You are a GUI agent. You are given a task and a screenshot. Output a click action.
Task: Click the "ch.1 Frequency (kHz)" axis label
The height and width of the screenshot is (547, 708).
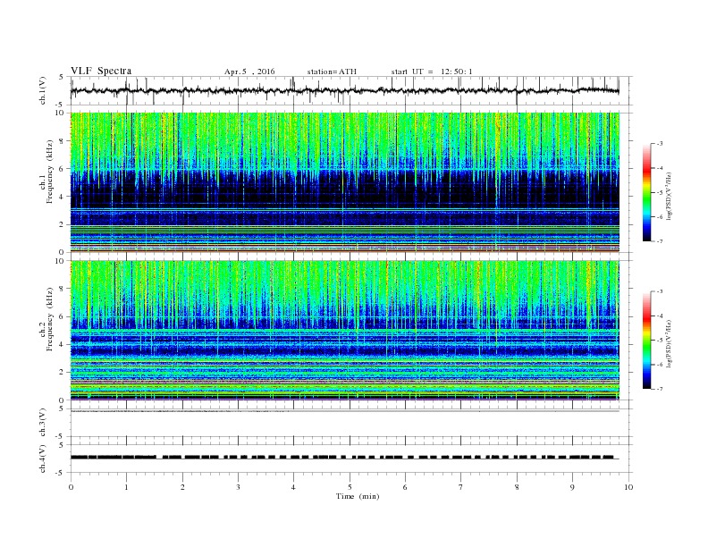[46, 172]
